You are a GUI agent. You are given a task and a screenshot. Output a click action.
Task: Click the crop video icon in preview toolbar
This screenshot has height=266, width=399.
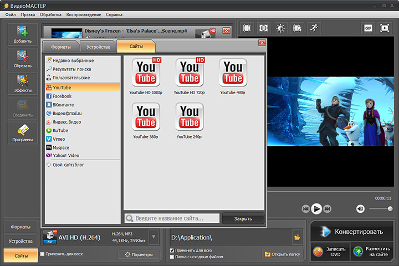click(x=247, y=28)
